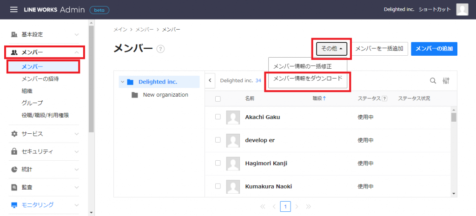Open the filter settings sliders icon

(x=446, y=81)
